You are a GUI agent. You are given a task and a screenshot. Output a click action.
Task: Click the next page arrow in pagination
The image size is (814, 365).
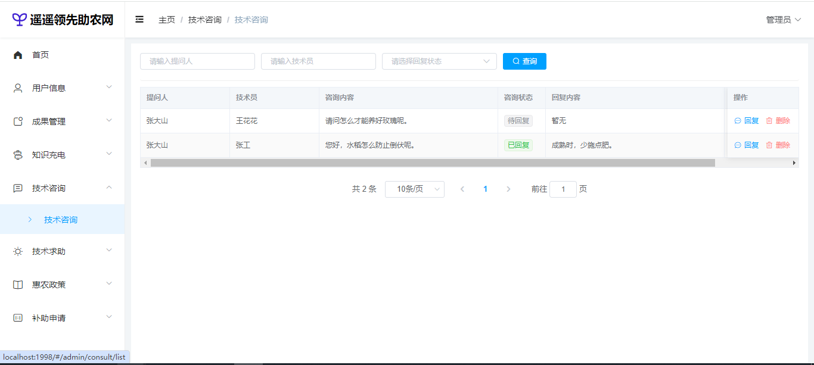[x=508, y=189]
